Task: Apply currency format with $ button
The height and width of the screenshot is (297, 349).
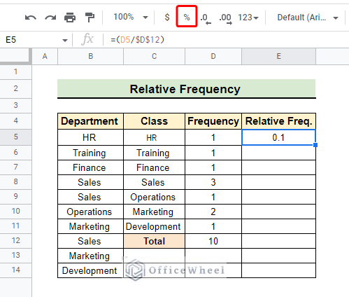Action: click(167, 17)
